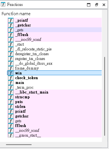The height and width of the screenshot is (149, 109).
Task: Click the Functions panel title icon
Action: [3, 5]
